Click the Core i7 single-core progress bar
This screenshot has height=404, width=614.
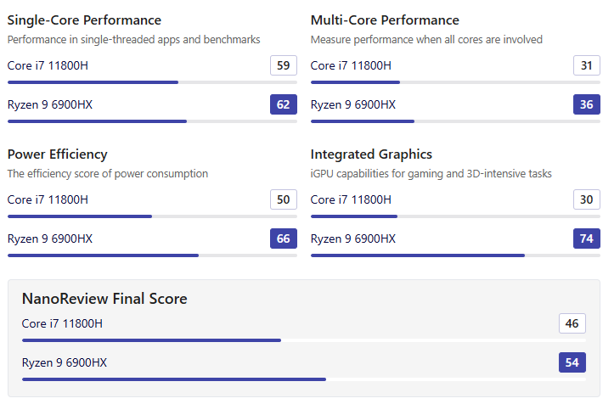point(152,82)
